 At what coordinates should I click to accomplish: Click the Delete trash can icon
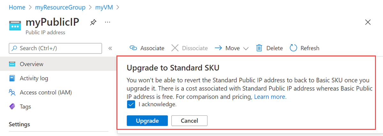click(x=259, y=48)
